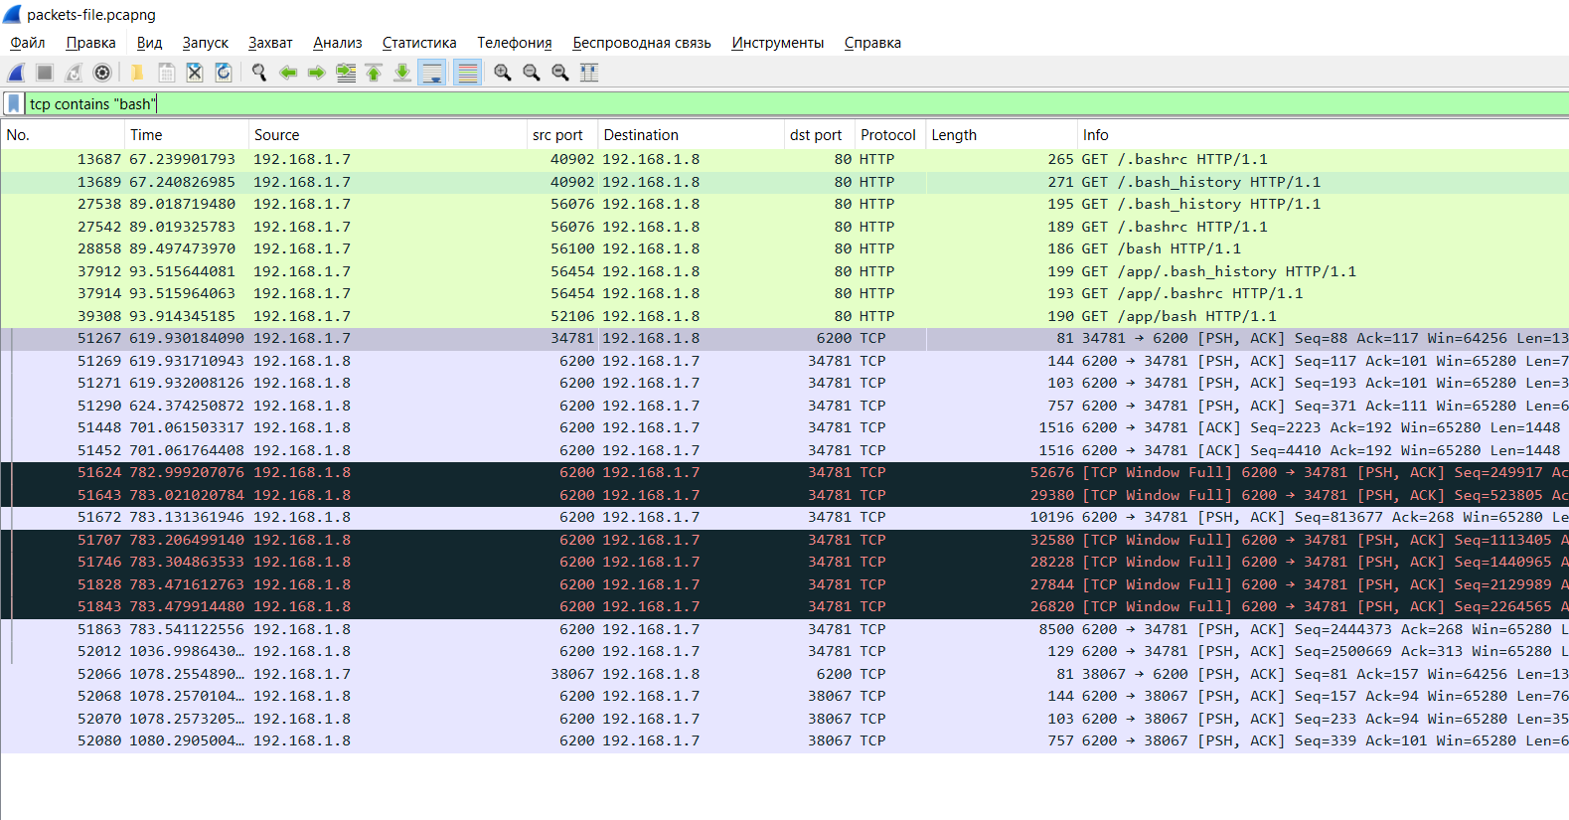
Task: Save this capture file icon
Action: pyautogui.click(x=166, y=73)
